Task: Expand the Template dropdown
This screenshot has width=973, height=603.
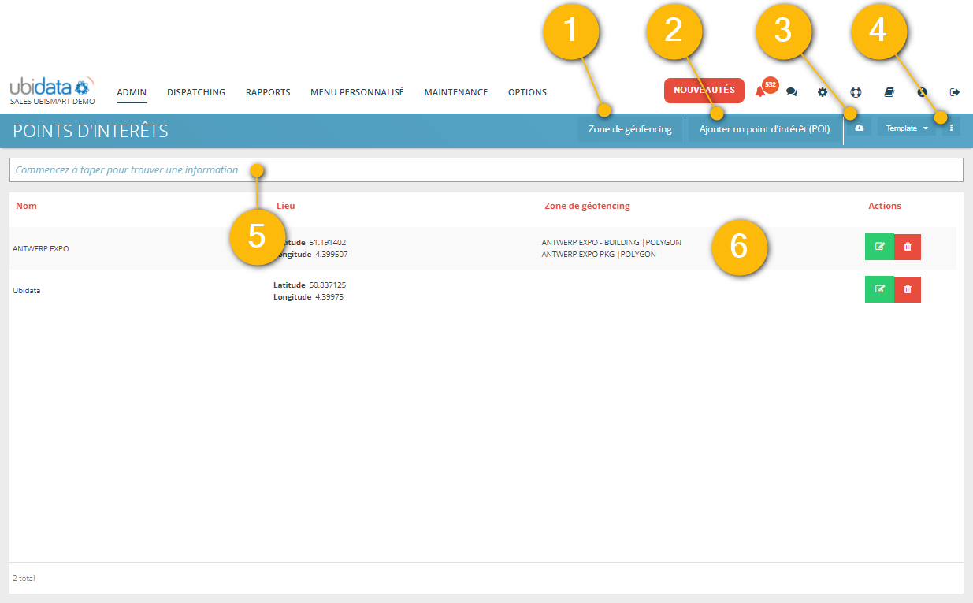Action: click(907, 128)
